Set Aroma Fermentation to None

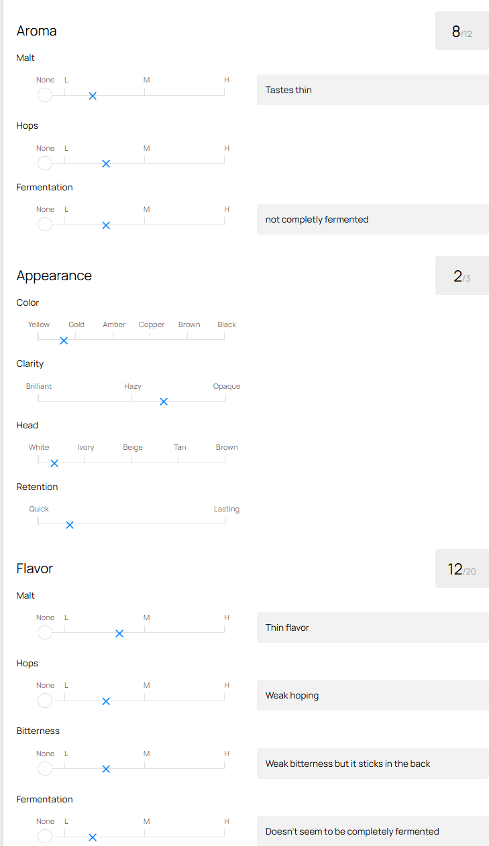pyautogui.click(x=45, y=225)
